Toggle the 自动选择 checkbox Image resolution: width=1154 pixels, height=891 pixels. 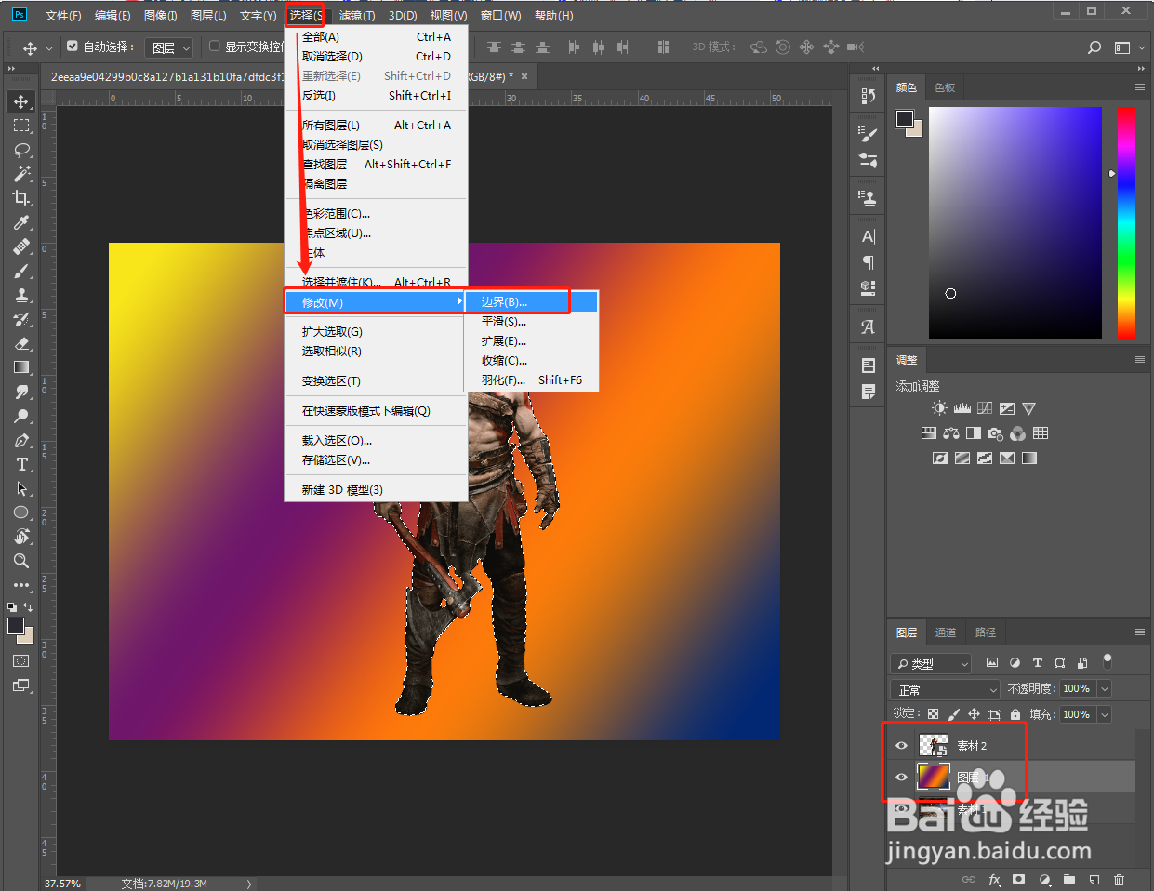pos(73,46)
